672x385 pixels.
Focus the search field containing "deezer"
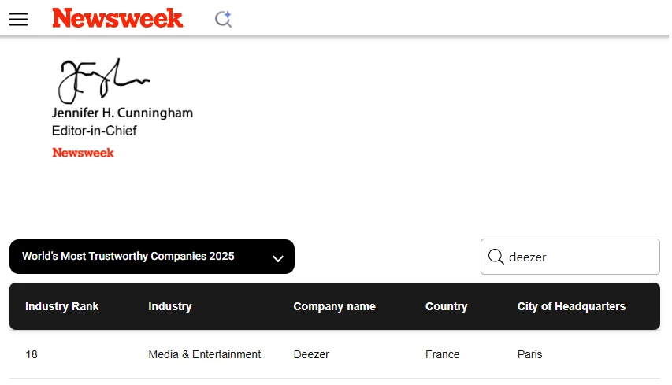[579, 257]
